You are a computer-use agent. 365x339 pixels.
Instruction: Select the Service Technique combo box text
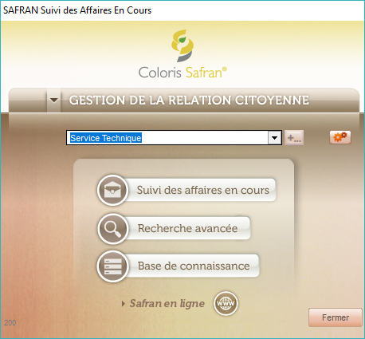[106, 138]
